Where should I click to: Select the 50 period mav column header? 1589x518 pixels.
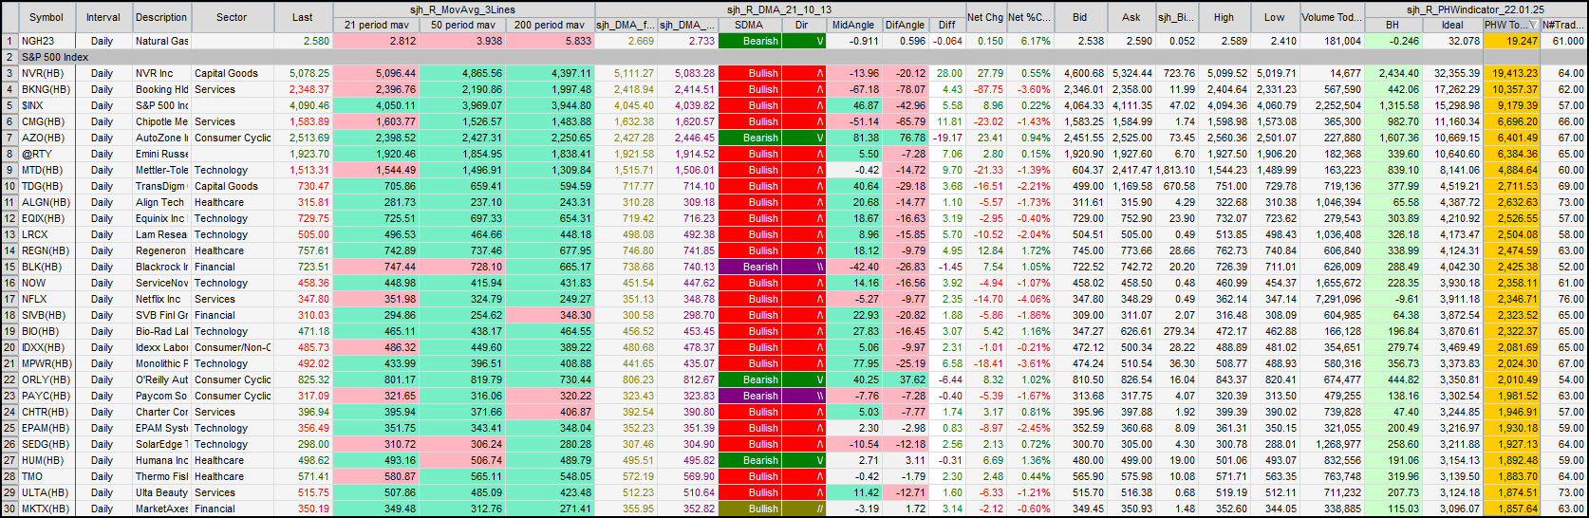(x=463, y=25)
